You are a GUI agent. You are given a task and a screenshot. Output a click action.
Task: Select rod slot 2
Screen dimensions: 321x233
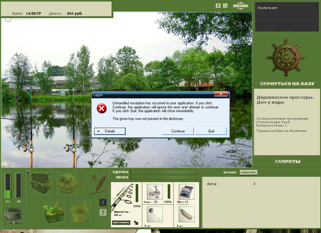click(103, 213)
